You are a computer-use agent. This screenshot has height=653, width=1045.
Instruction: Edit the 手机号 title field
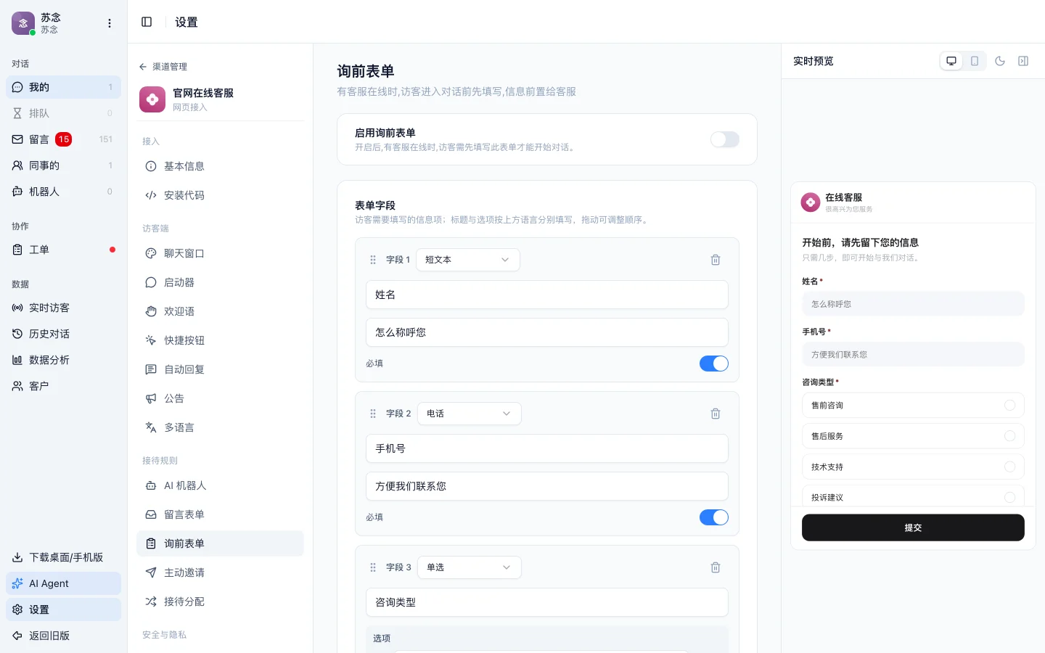coord(547,448)
